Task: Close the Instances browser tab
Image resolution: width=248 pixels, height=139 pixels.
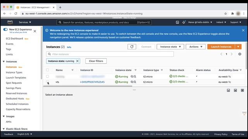Action: point(53,7)
